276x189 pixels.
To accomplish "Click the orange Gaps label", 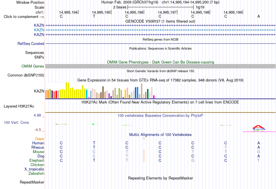I will point(40,139).
